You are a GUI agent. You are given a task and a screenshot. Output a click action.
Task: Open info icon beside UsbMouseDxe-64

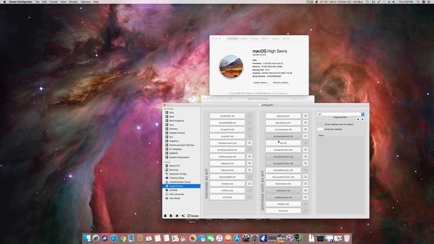coord(306,197)
